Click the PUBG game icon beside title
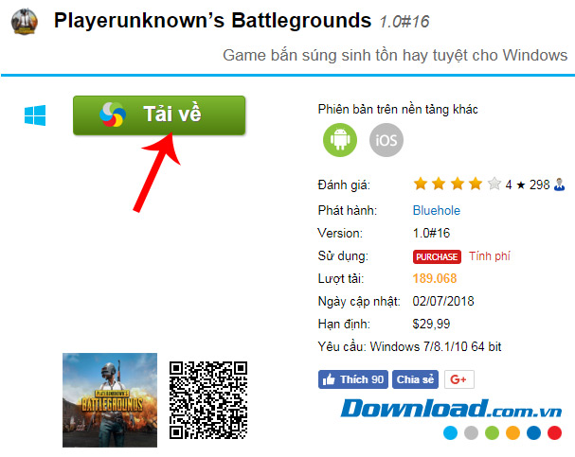 click(25, 22)
